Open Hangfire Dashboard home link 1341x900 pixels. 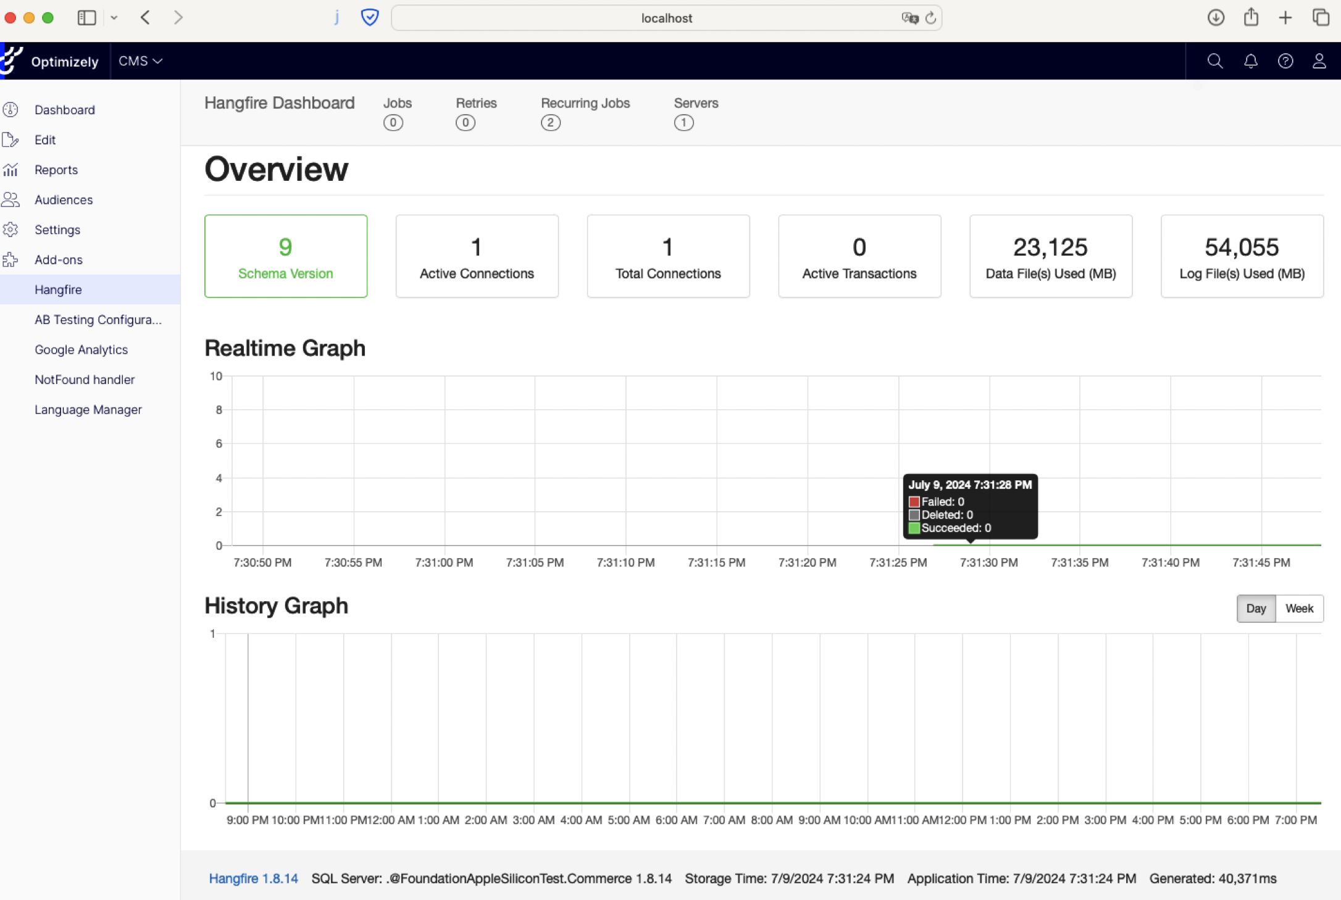[x=280, y=102]
